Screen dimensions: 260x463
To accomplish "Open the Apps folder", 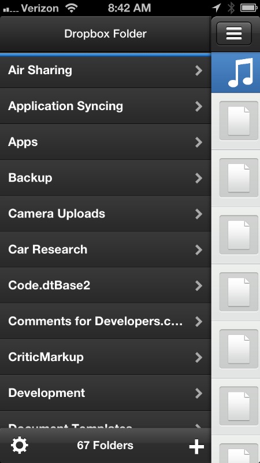I will [x=105, y=142].
